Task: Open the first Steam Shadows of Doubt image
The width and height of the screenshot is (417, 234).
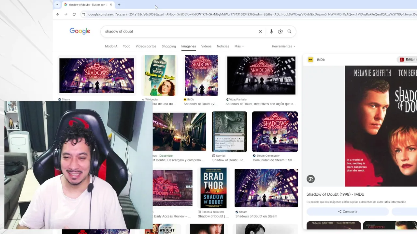Action: (x=96, y=75)
